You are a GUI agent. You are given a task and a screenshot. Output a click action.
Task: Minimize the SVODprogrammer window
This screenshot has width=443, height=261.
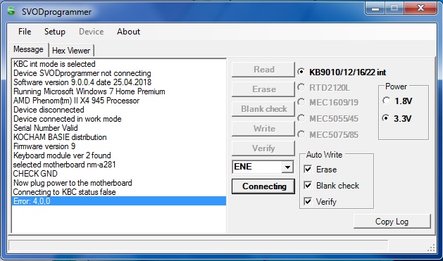point(375,8)
